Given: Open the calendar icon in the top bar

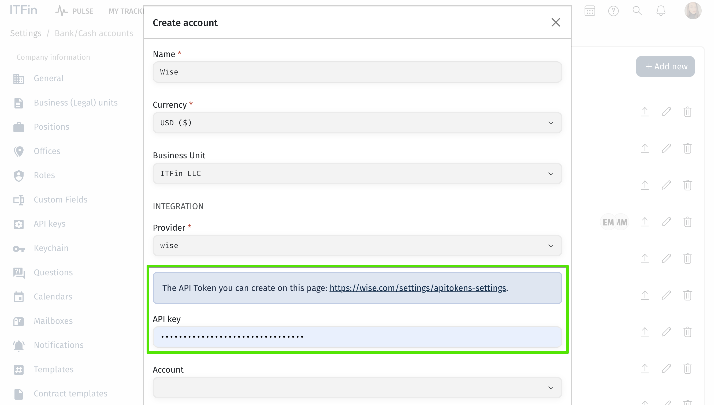Looking at the screenshot, I should click(x=590, y=11).
